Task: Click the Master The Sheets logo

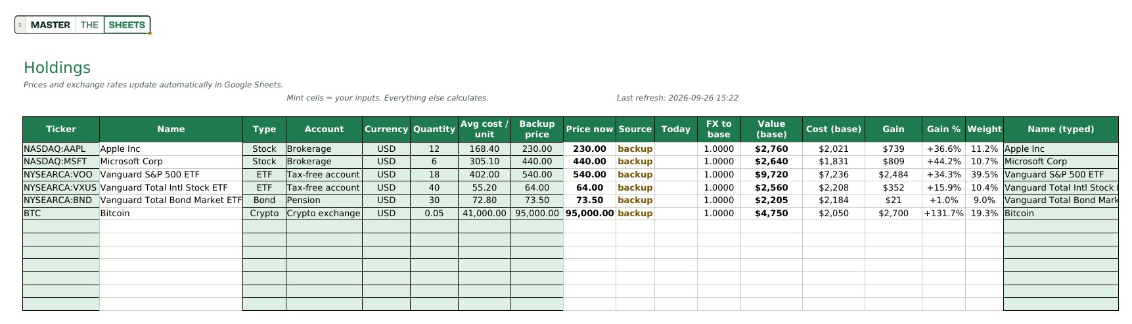Action: coord(83,25)
